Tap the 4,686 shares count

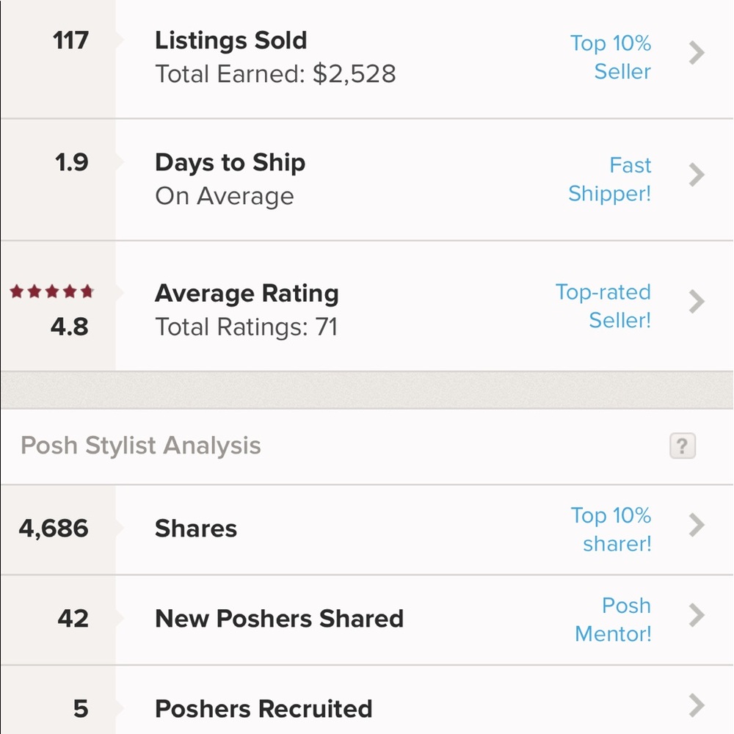(54, 528)
